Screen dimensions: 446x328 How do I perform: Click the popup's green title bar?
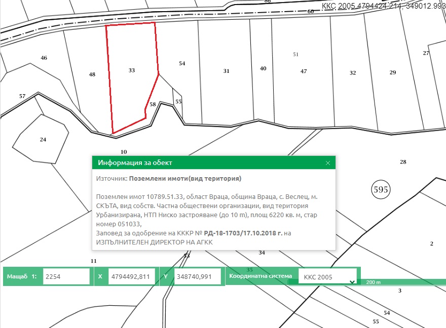coord(203,163)
